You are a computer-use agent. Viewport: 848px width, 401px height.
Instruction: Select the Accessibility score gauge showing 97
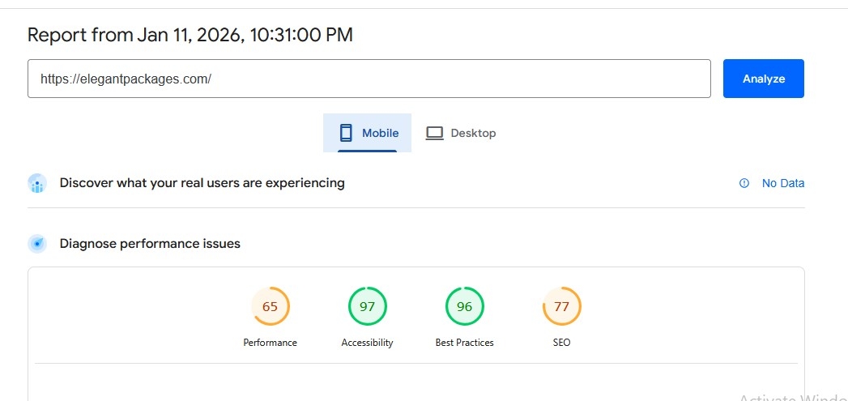(x=367, y=306)
